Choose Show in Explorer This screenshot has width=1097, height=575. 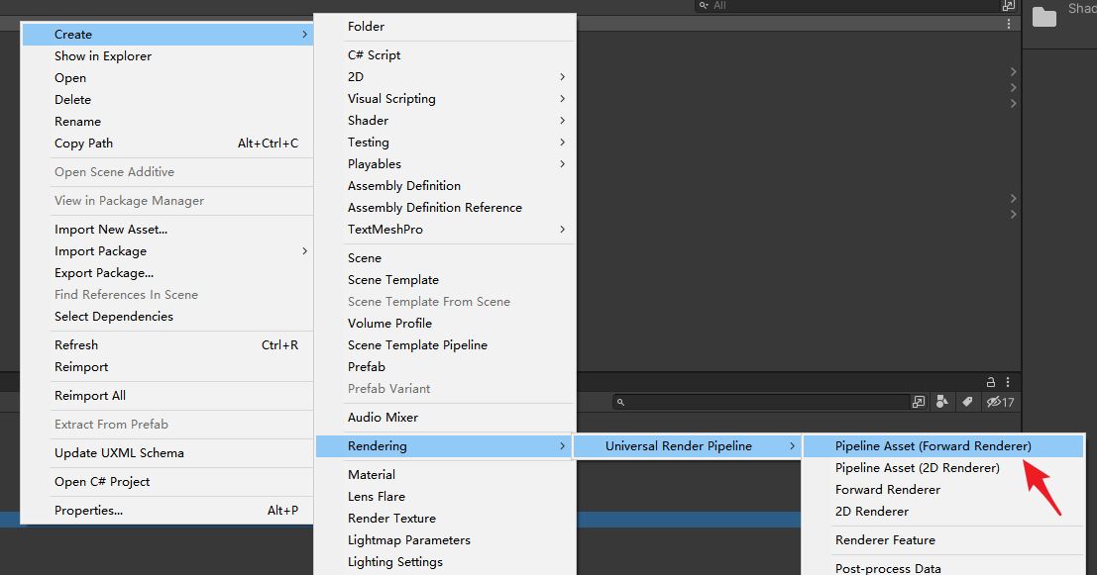[167, 55]
